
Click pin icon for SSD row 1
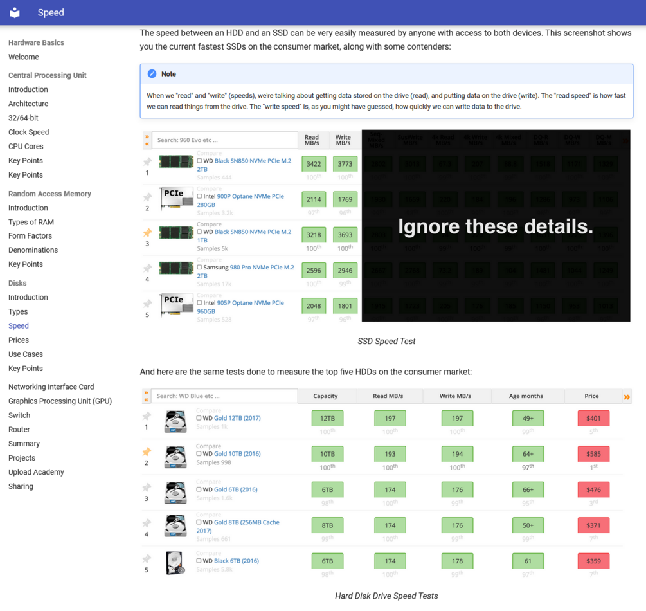pos(147,161)
